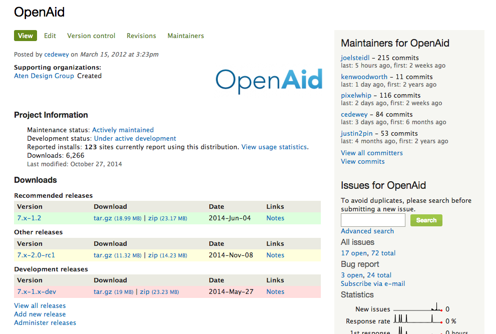
Task: Open the 3 open bug reports link
Action: tap(352, 275)
